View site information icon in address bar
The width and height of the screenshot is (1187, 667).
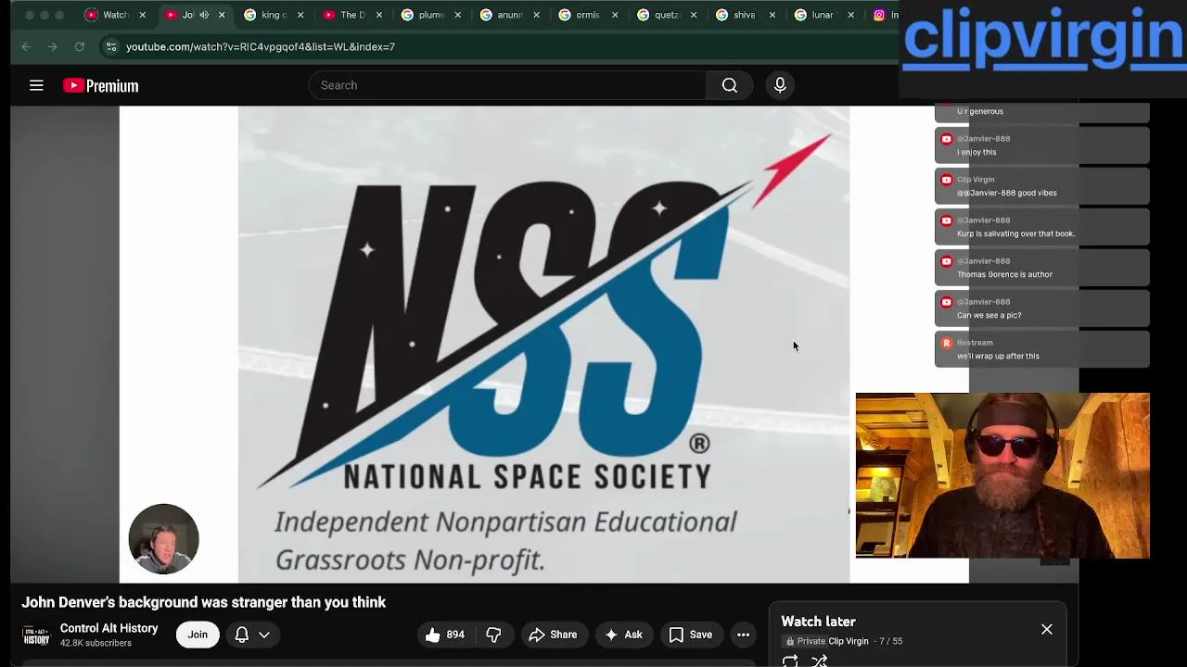[111, 46]
